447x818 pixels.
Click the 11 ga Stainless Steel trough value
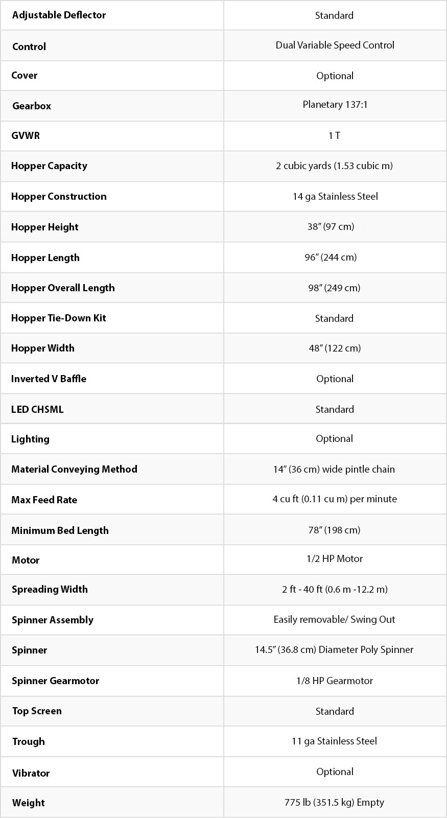coord(334,741)
